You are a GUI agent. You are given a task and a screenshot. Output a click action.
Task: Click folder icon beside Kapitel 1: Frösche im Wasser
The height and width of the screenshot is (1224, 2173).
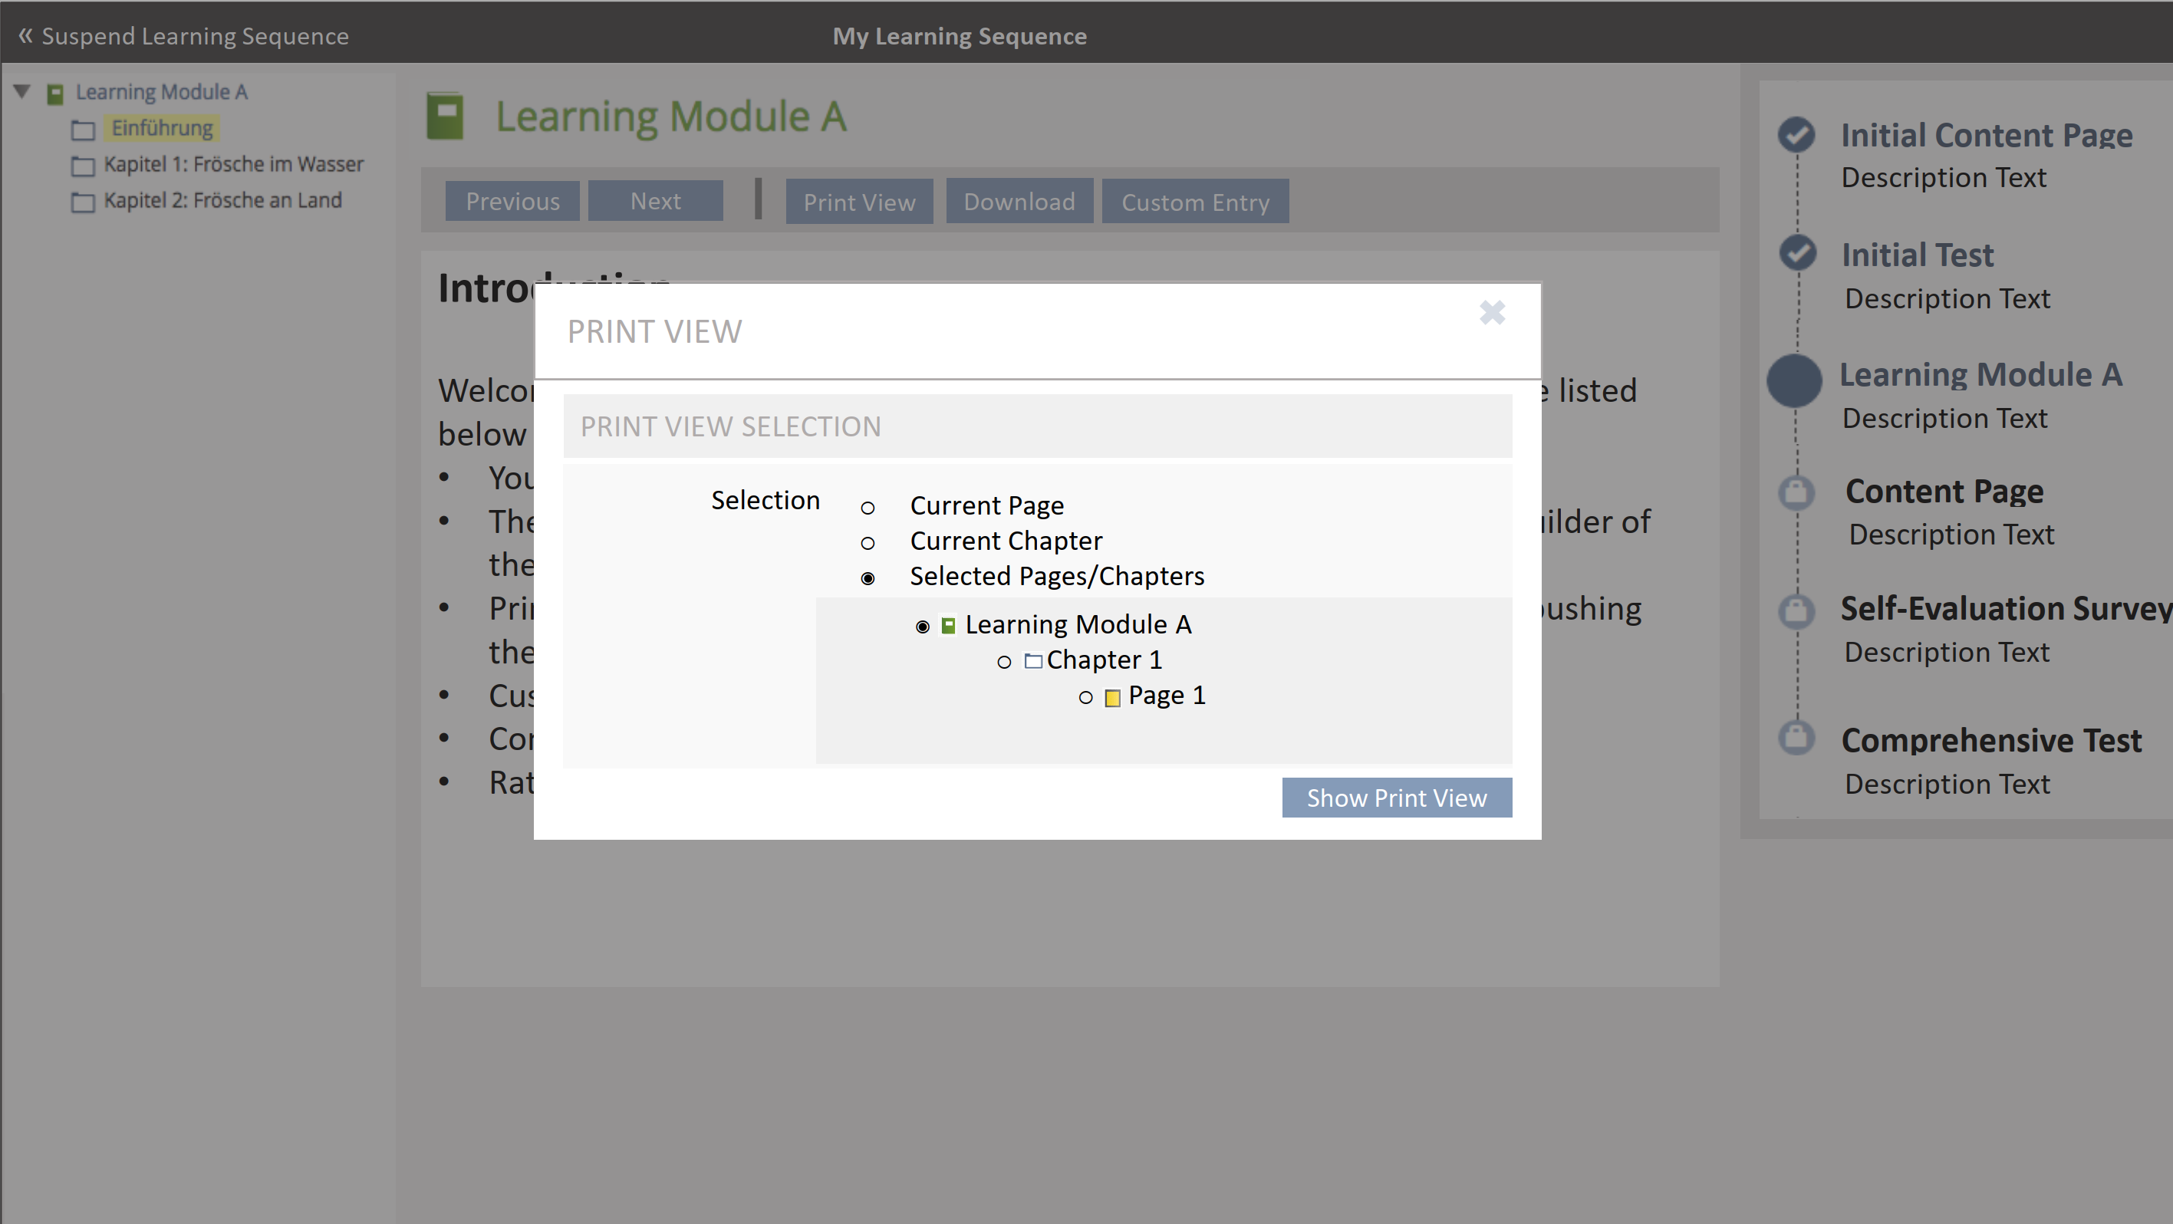(83, 166)
